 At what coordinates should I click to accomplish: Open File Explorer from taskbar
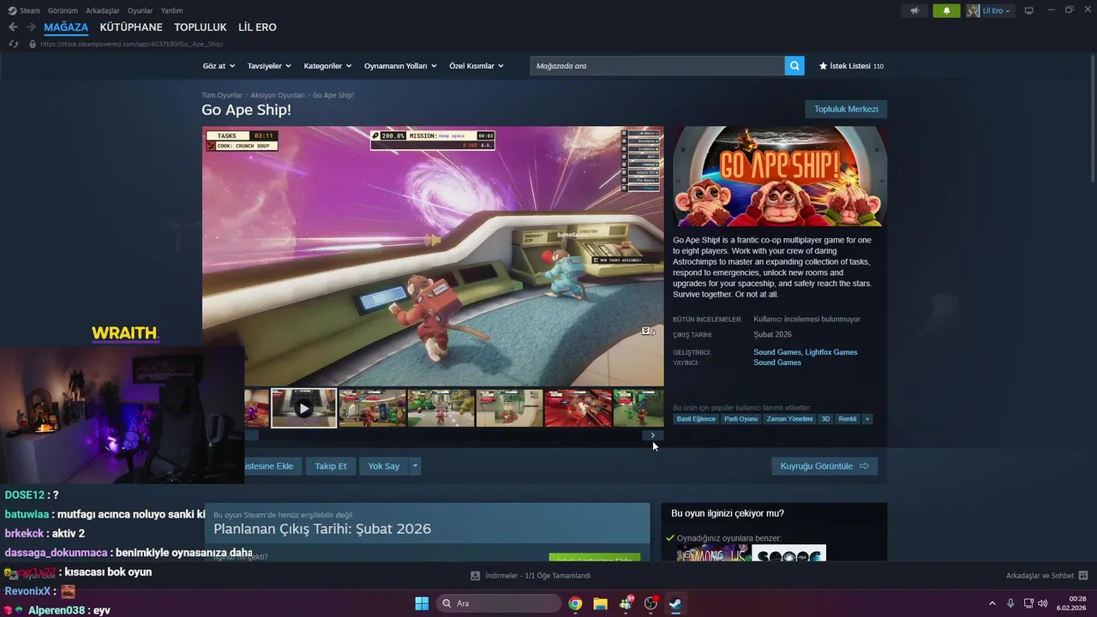[x=600, y=603]
